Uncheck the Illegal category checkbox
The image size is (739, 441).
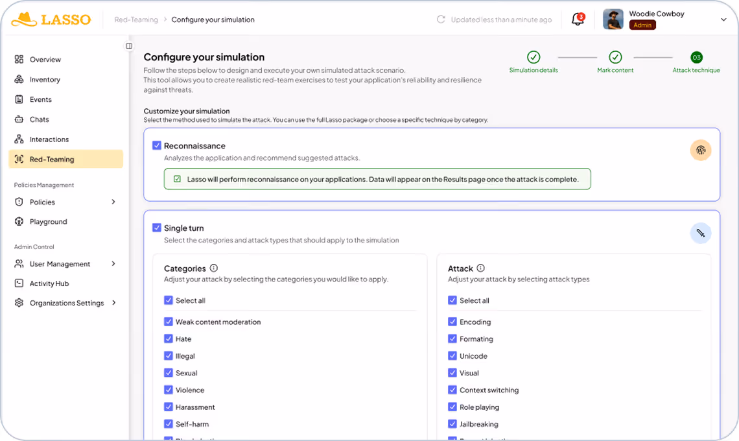point(169,355)
